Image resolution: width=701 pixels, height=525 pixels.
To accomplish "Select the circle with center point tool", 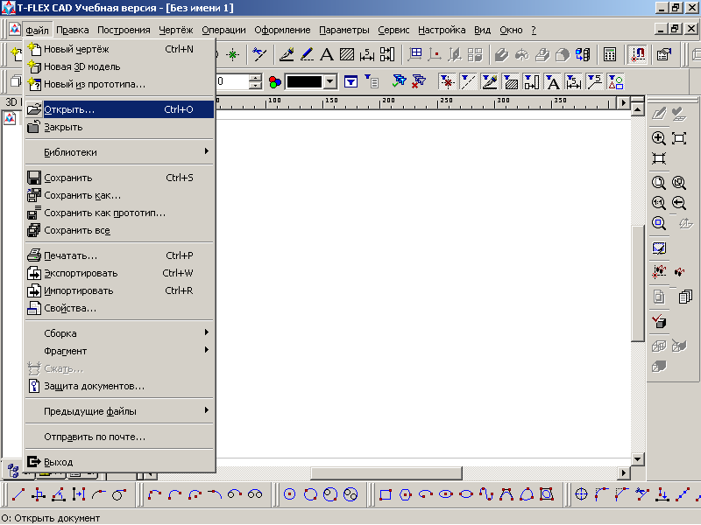I will point(290,494).
